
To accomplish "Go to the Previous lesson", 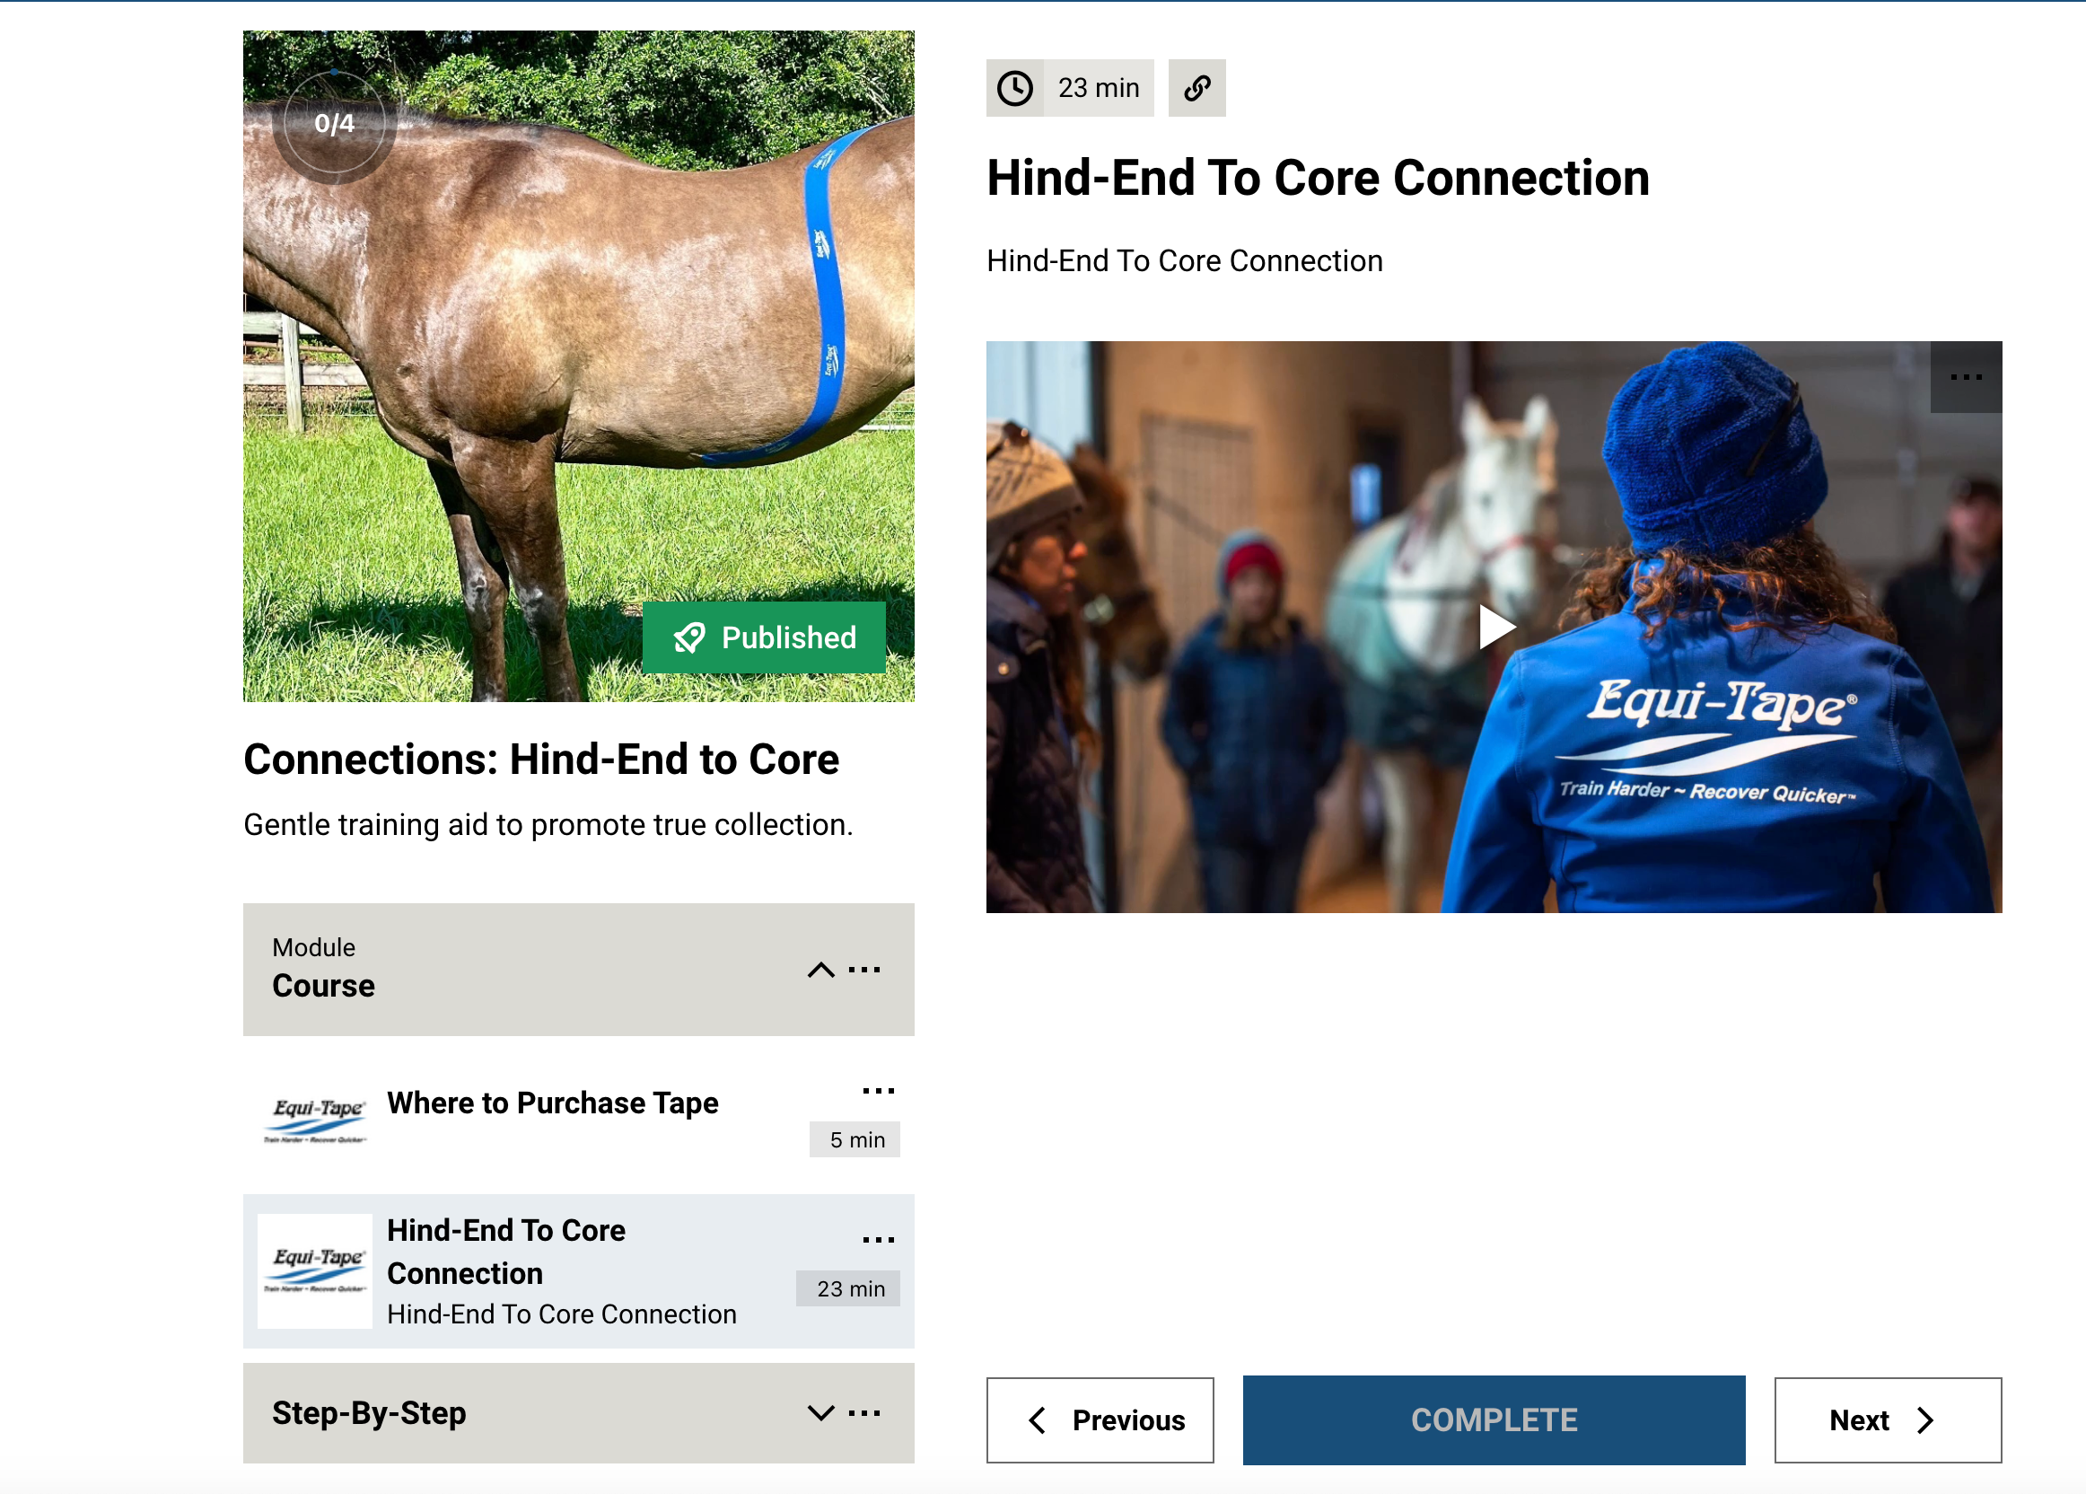I will [x=1100, y=1420].
